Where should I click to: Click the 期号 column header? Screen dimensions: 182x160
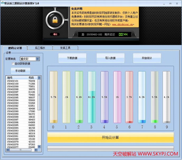click(x=10, y=78)
